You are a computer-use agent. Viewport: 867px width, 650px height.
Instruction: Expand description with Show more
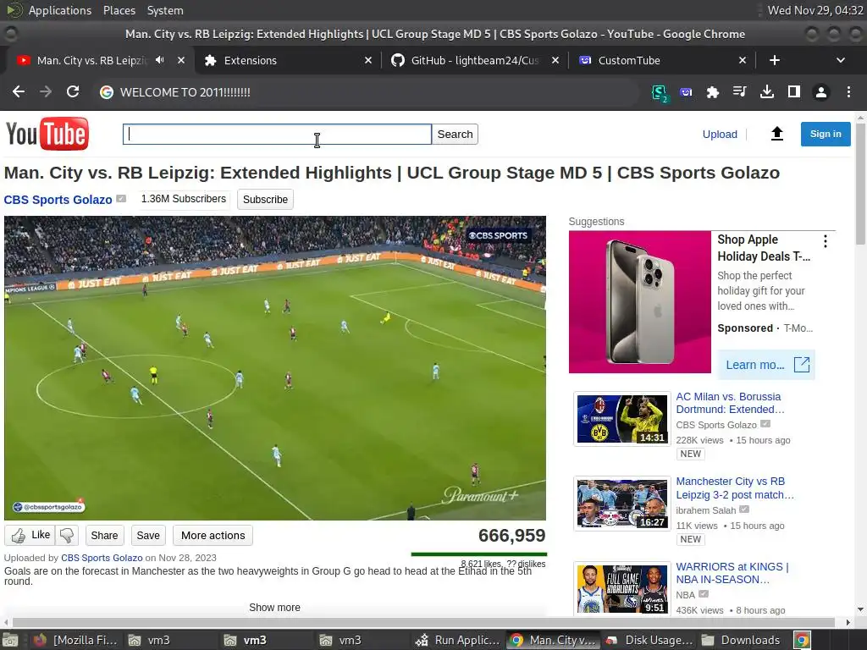tap(274, 608)
